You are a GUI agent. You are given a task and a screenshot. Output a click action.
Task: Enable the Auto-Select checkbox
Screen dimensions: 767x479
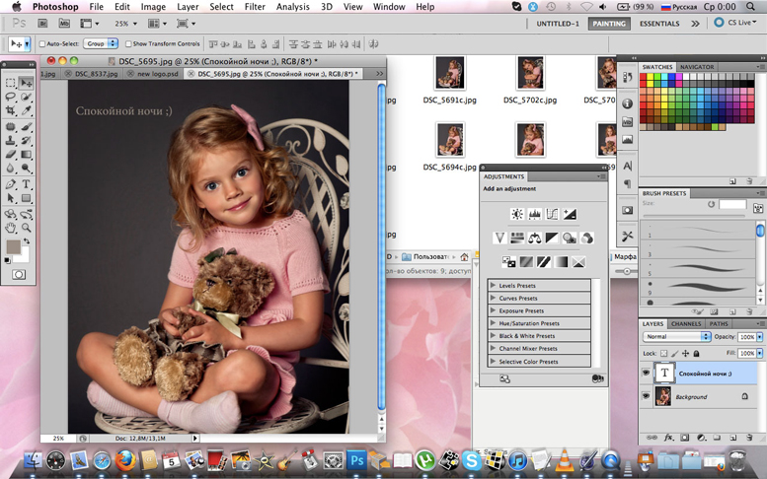tap(42, 44)
